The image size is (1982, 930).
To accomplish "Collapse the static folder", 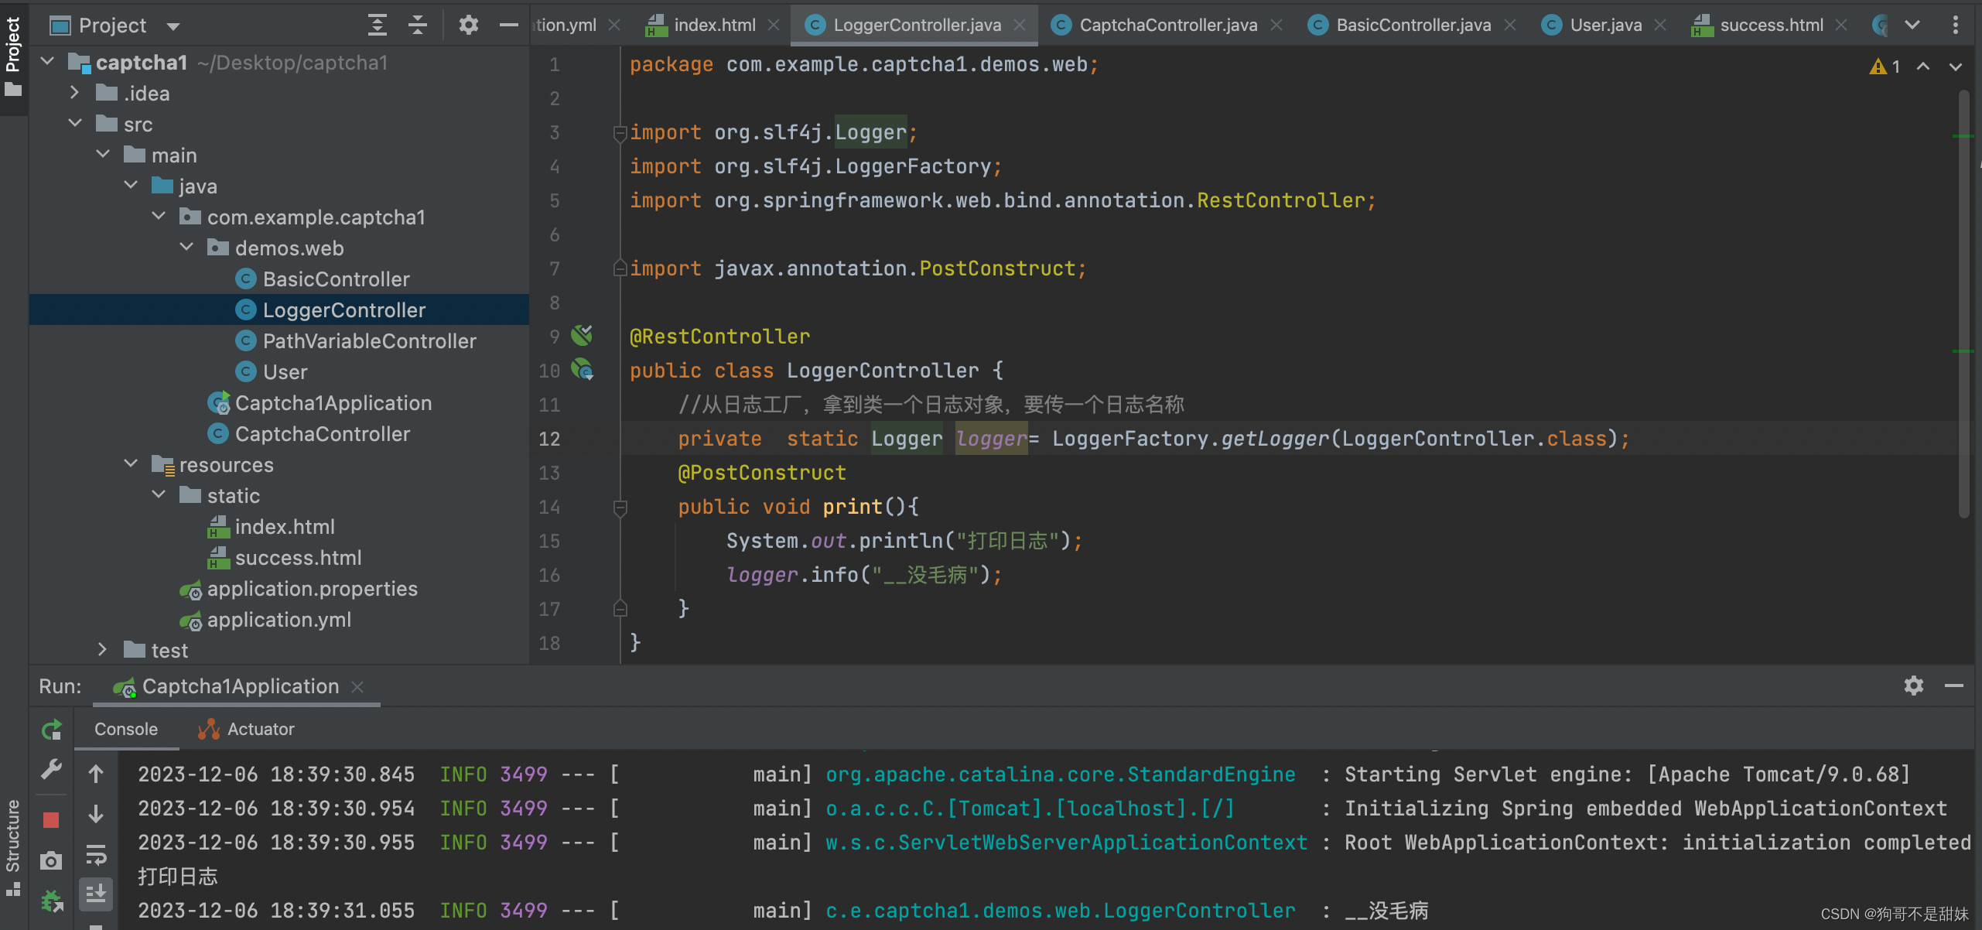I will (159, 494).
